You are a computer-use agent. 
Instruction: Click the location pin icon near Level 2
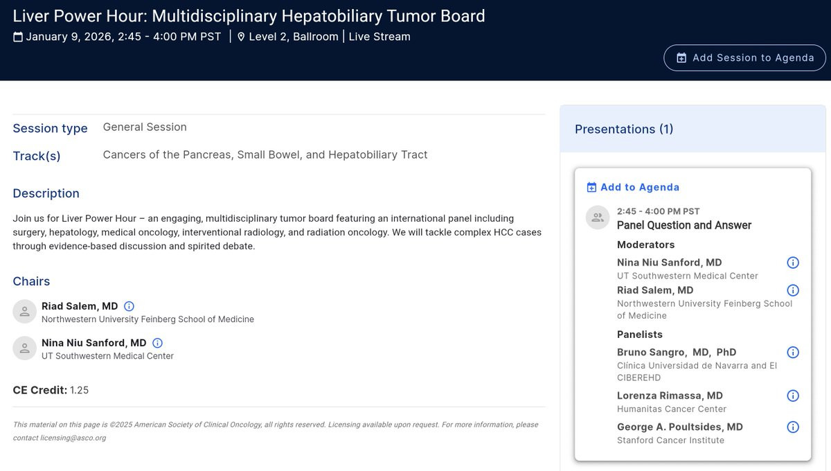click(x=241, y=37)
